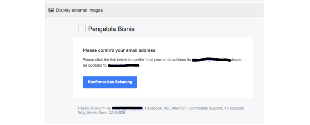Open the blacked-out business name link

click(211, 59)
